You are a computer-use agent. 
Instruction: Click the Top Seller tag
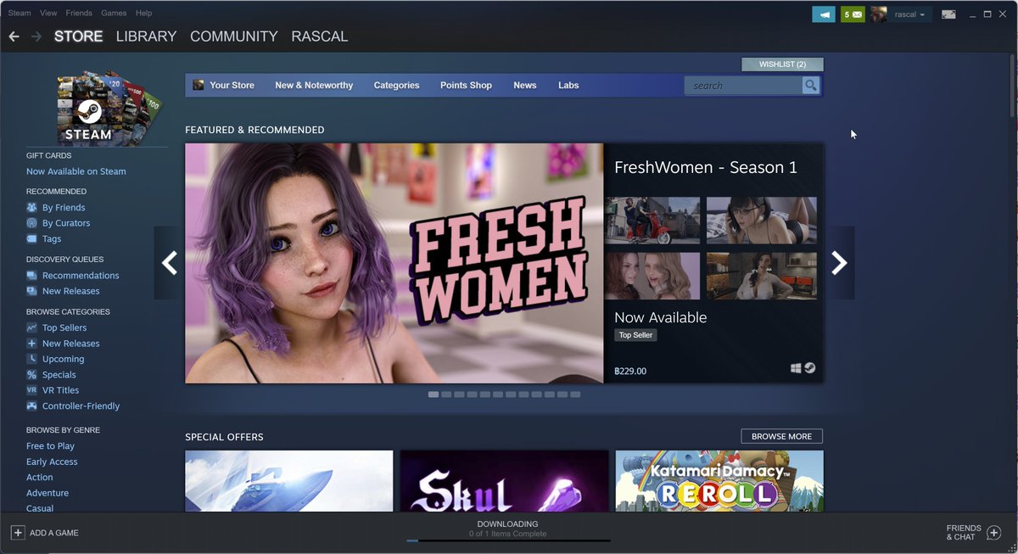tap(635, 335)
